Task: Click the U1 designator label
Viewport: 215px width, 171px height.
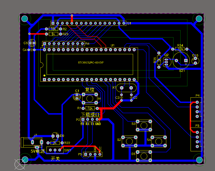Action: pyautogui.click(x=113, y=45)
